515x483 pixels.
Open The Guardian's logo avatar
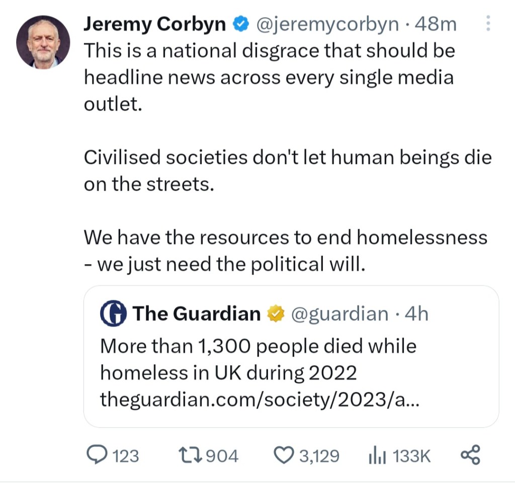[x=114, y=314]
